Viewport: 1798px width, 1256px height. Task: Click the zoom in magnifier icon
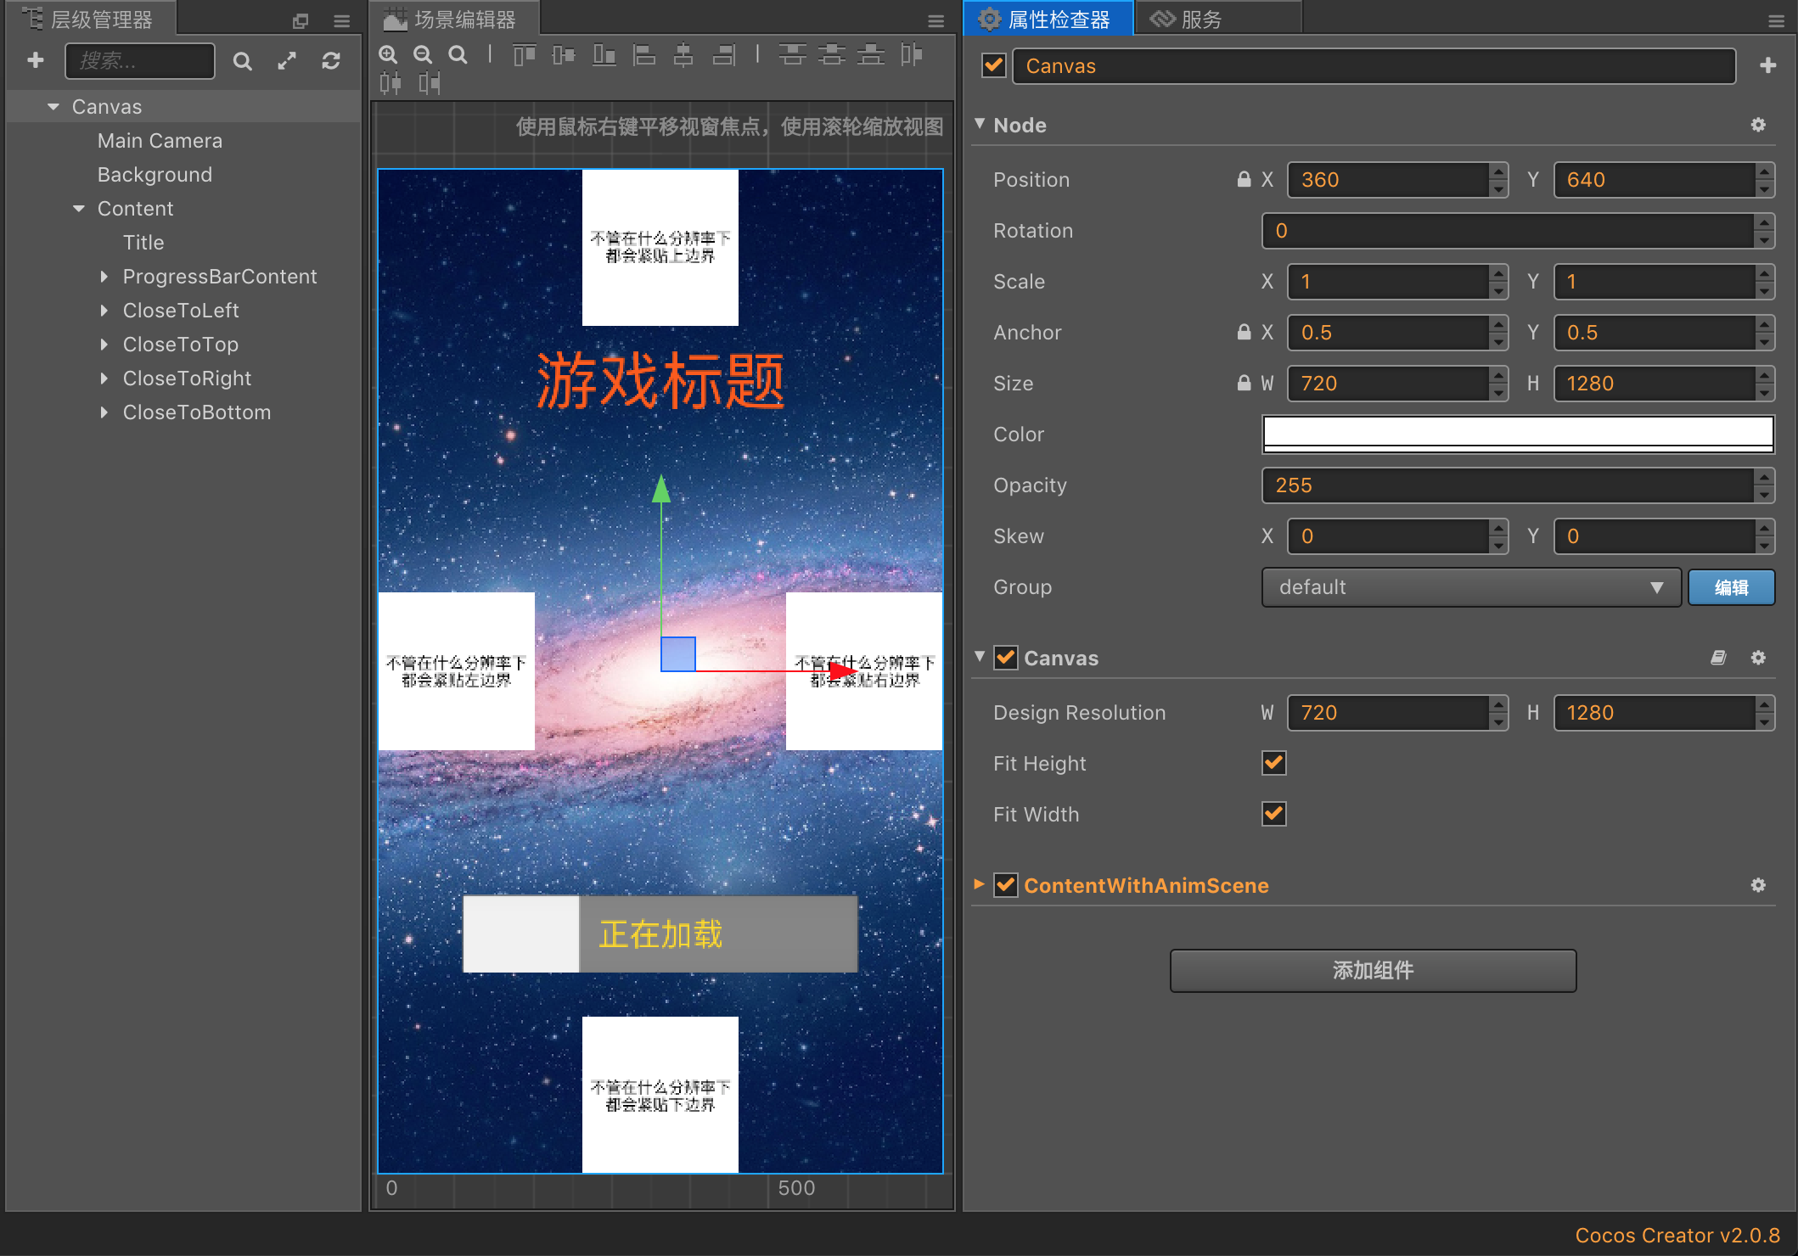[388, 55]
